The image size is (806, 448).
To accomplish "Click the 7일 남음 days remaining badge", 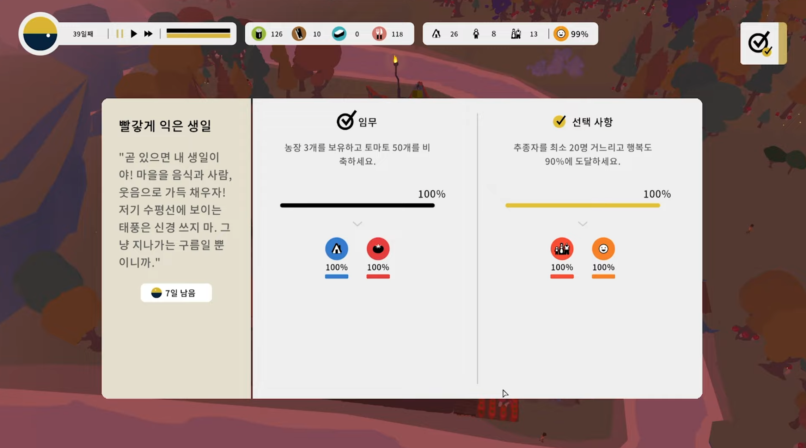I will (176, 293).
